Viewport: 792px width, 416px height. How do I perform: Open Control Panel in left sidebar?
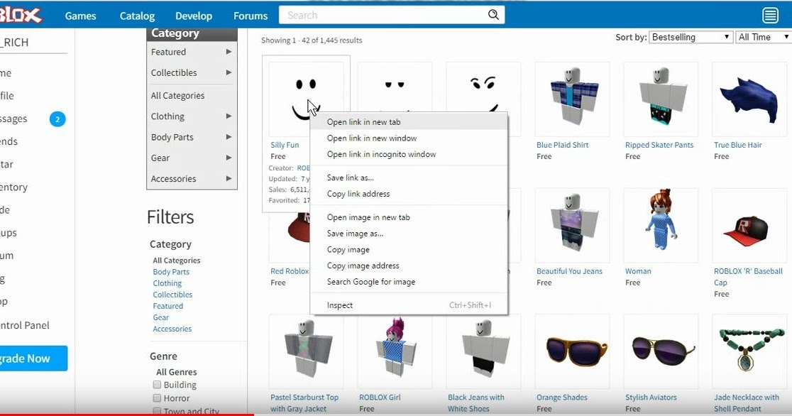(25, 325)
